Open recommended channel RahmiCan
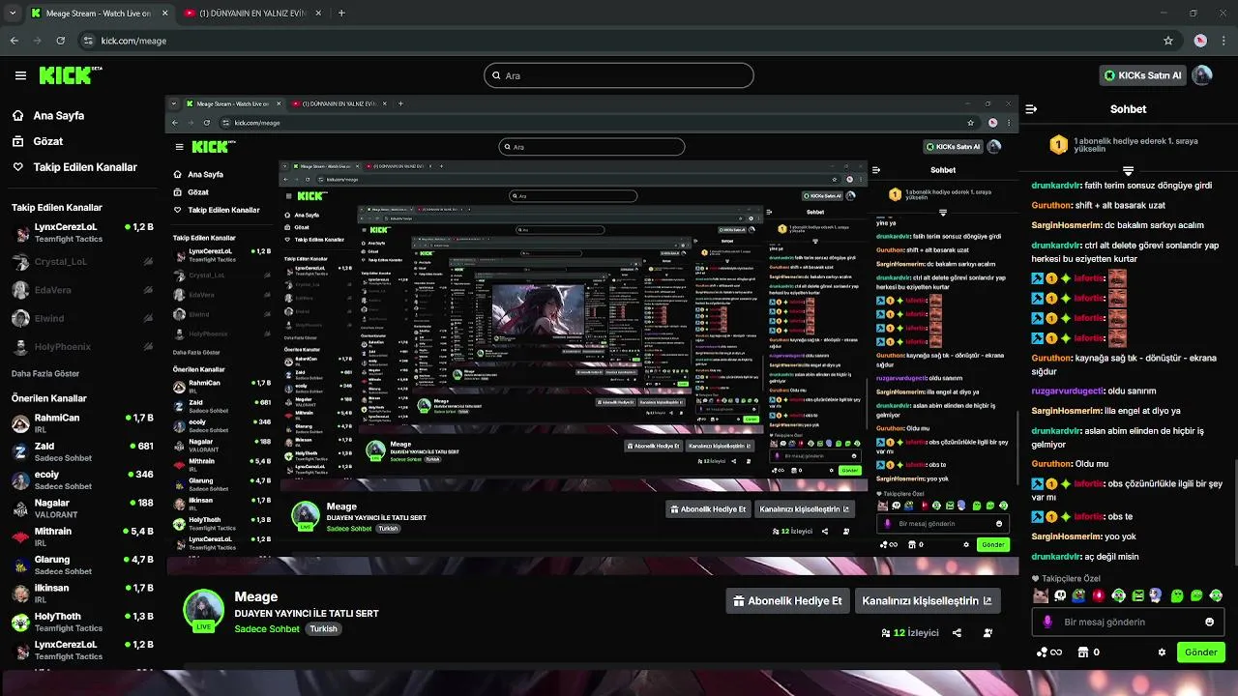 (x=81, y=423)
